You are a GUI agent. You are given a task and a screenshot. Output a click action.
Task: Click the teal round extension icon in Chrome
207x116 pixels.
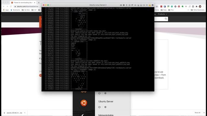(172, 6)
